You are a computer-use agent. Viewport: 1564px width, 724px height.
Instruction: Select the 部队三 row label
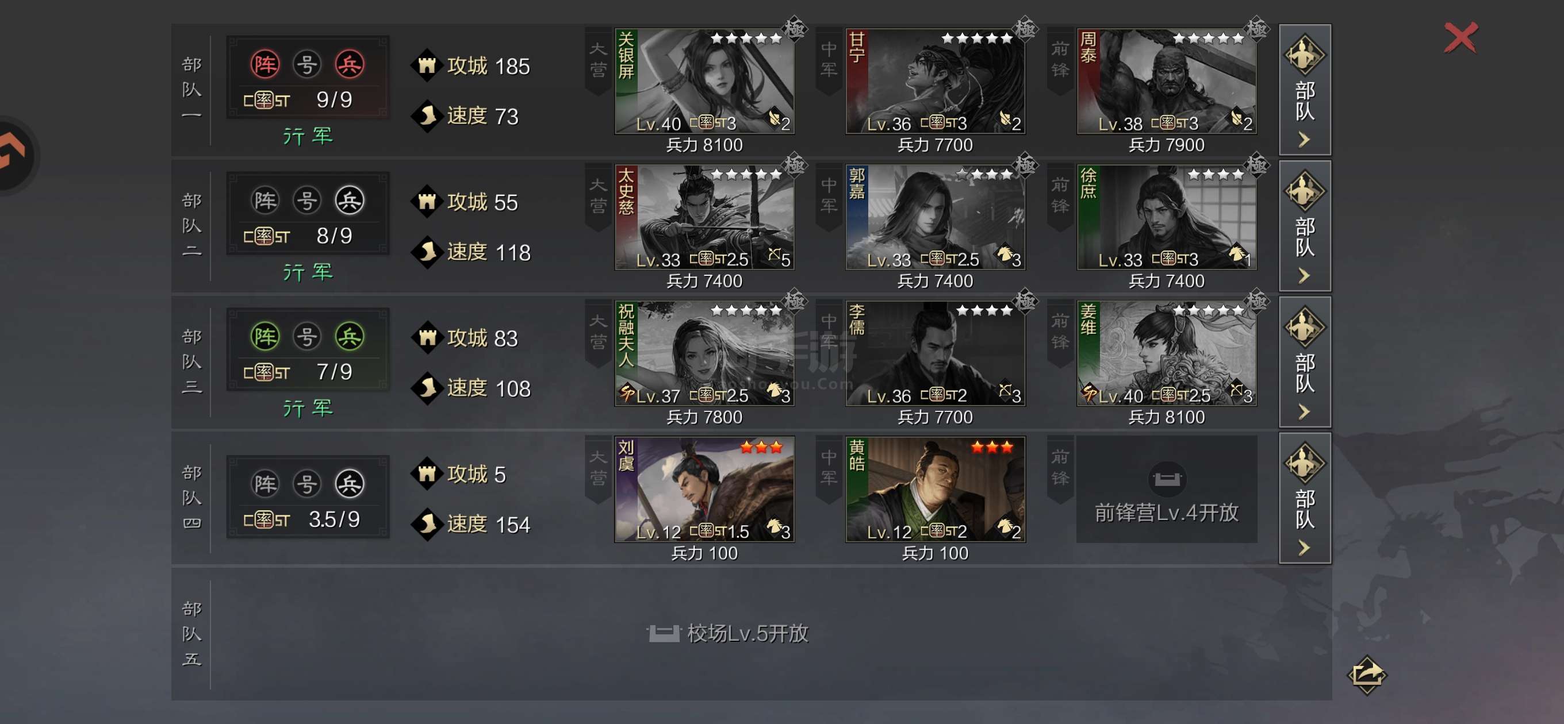191,361
